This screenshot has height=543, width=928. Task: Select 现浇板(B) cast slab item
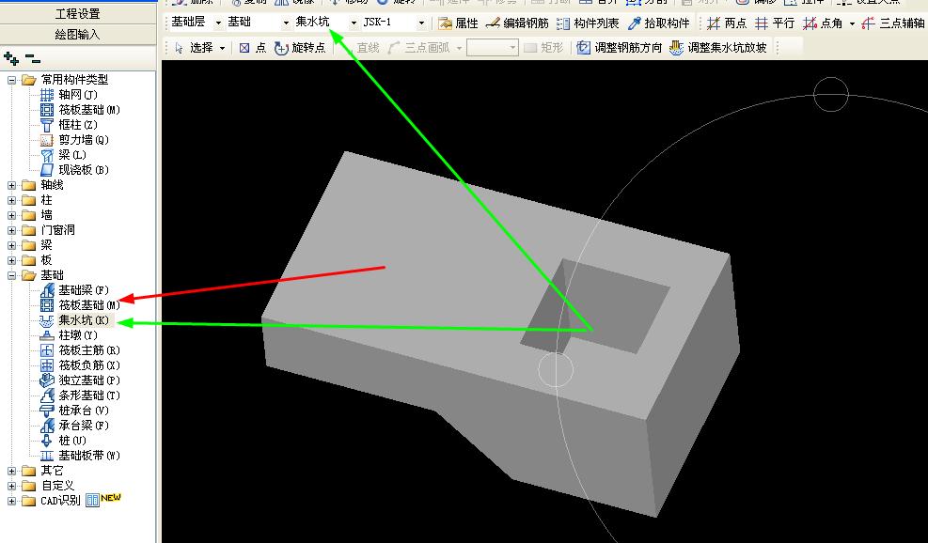click(x=75, y=170)
